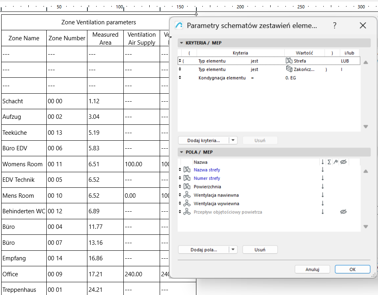This screenshot has height=295, width=378.
Task: Click the zone stamp icon next to Nazwa strefy
Action: (186, 170)
